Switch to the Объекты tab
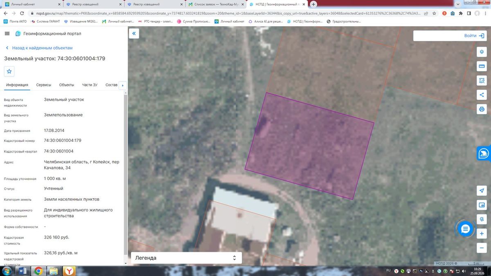491x276 pixels. point(67,85)
